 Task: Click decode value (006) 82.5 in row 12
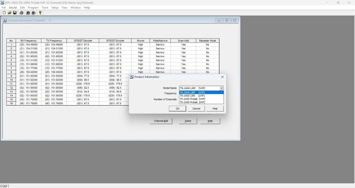pos(83,87)
